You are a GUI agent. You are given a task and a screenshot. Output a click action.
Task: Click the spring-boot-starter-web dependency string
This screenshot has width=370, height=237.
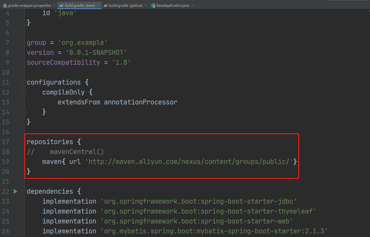pyautogui.click(x=196, y=221)
